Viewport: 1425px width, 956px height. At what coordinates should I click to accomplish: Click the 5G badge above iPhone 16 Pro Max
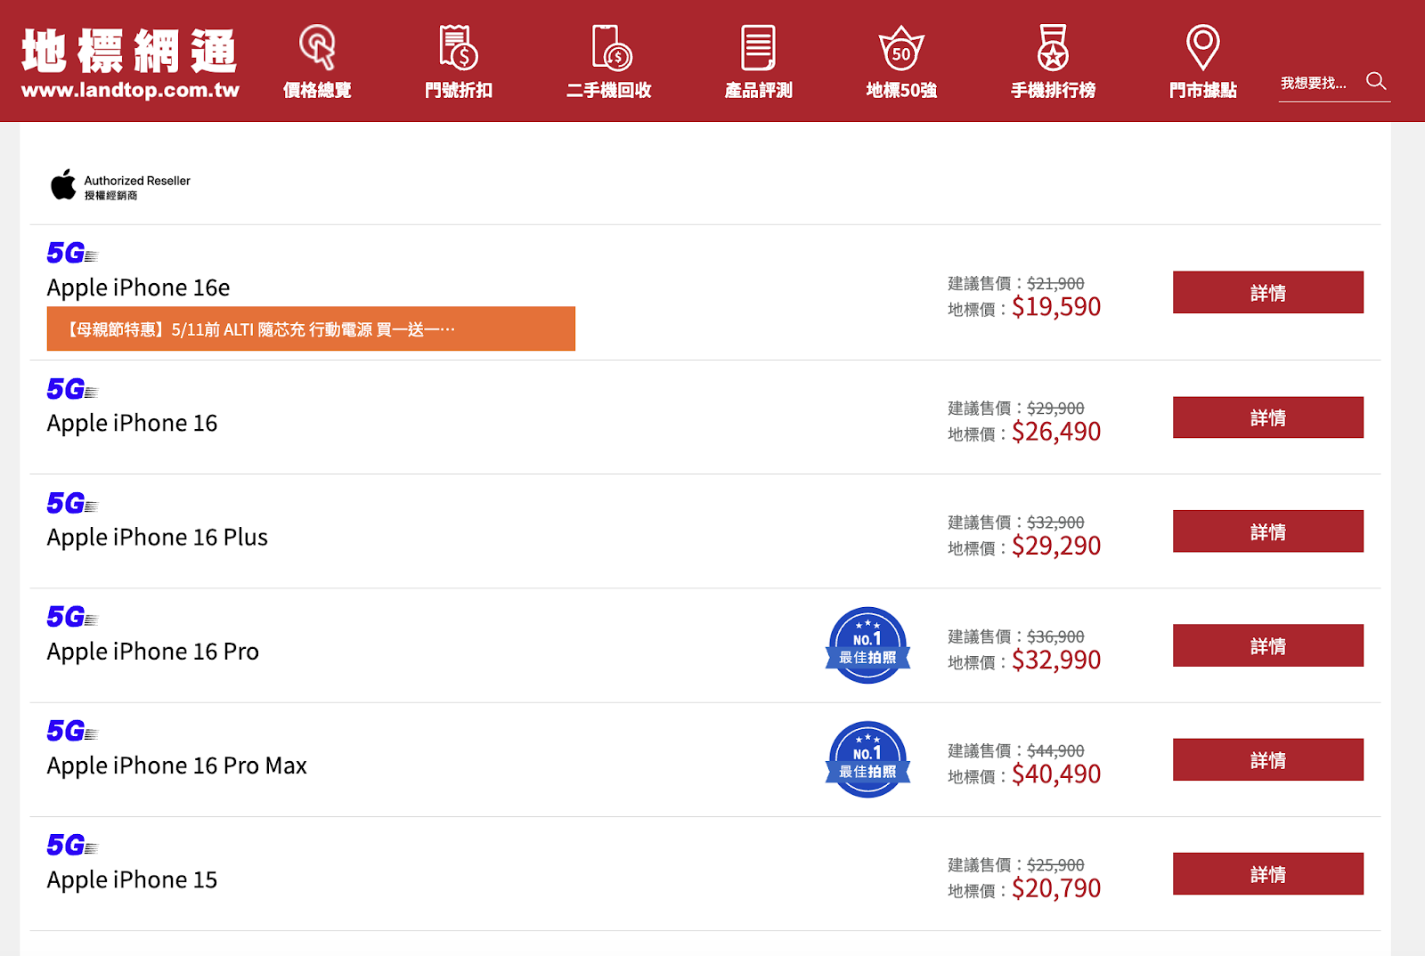click(71, 731)
